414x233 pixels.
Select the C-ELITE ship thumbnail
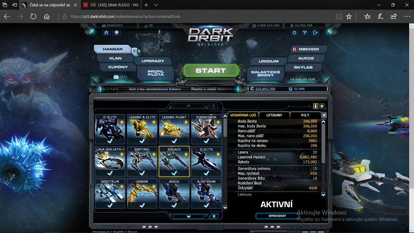[x=110, y=130]
